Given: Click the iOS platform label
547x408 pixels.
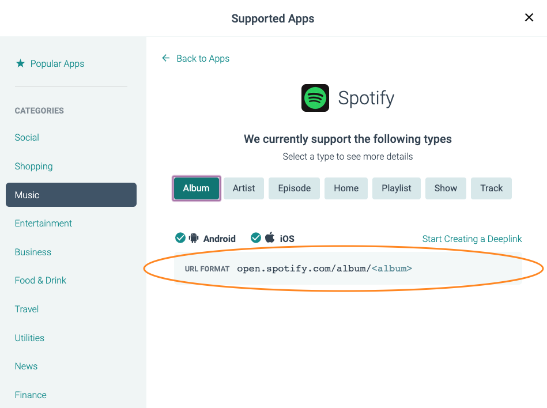Looking at the screenshot, I should click(x=286, y=239).
